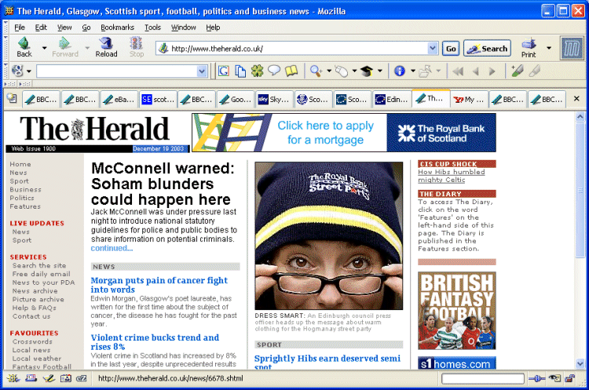Click the speech bubble toolbar icon
The height and width of the screenshot is (390, 589).
pyautogui.click(x=274, y=71)
